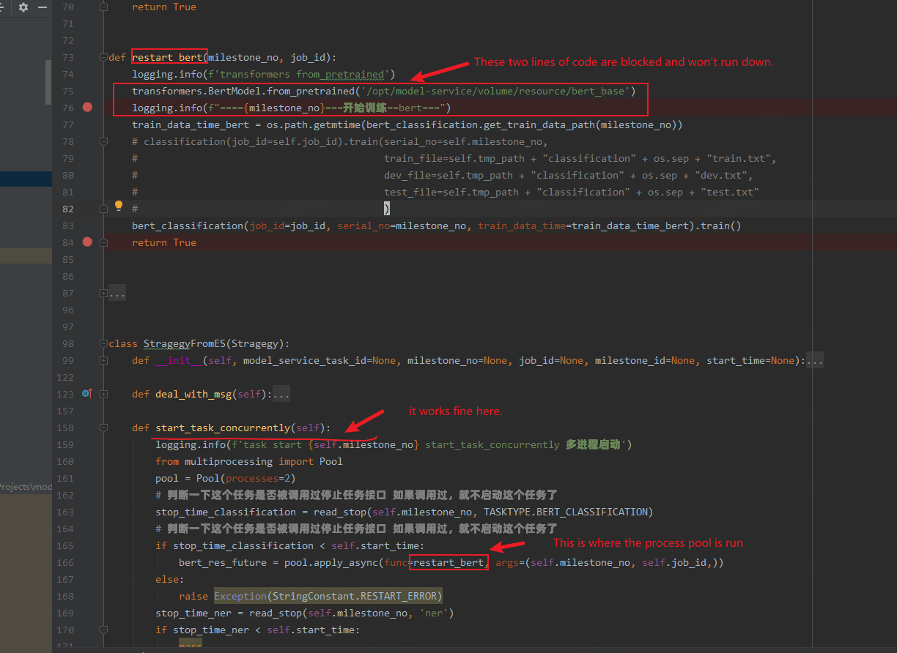Click the overriding-method marker beside line 123
The image size is (897, 653).
(86, 393)
